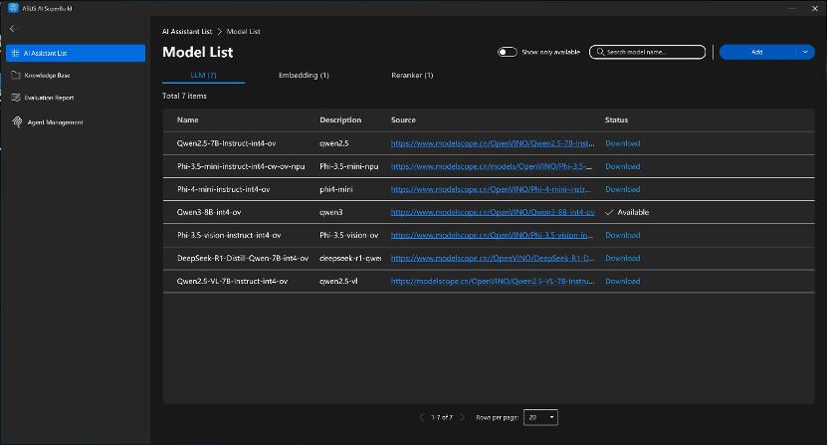The height and width of the screenshot is (446, 828).
Task: Click the Agent Management fingerprint icon
Action: click(17, 121)
